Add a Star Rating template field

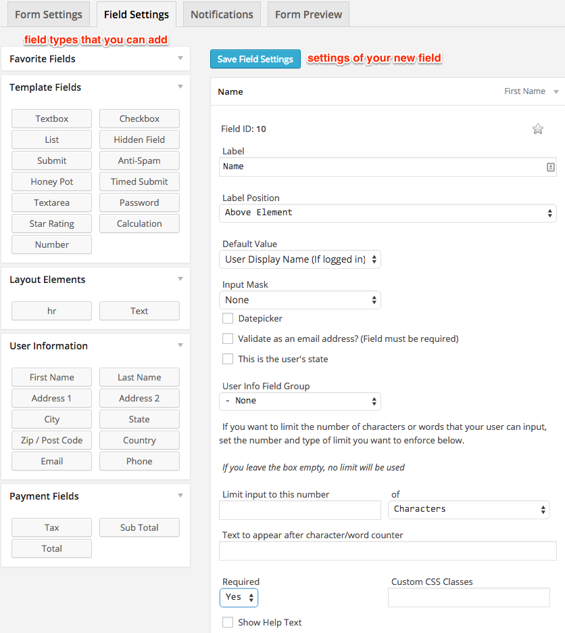click(51, 223)
